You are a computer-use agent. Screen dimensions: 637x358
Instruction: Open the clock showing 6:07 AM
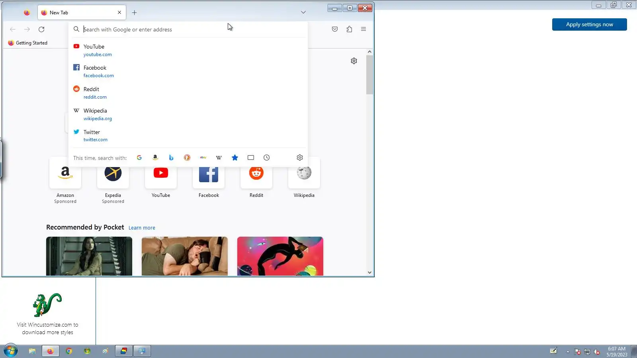coord(617,352)
